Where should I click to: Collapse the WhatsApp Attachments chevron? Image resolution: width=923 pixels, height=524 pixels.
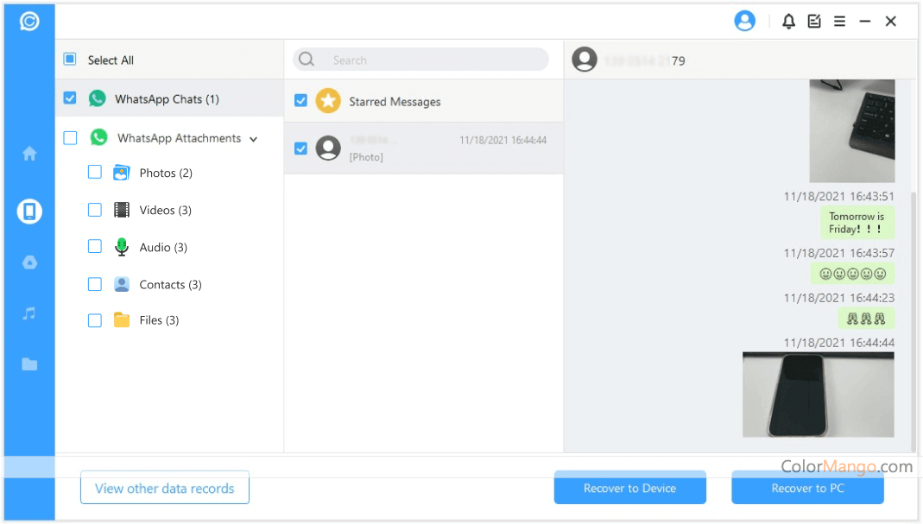[254, 140]
